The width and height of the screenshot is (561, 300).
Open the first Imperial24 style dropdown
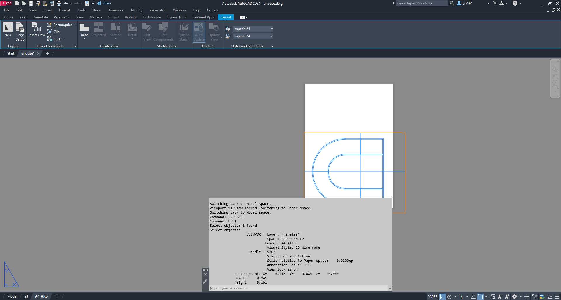coord(271,29)
